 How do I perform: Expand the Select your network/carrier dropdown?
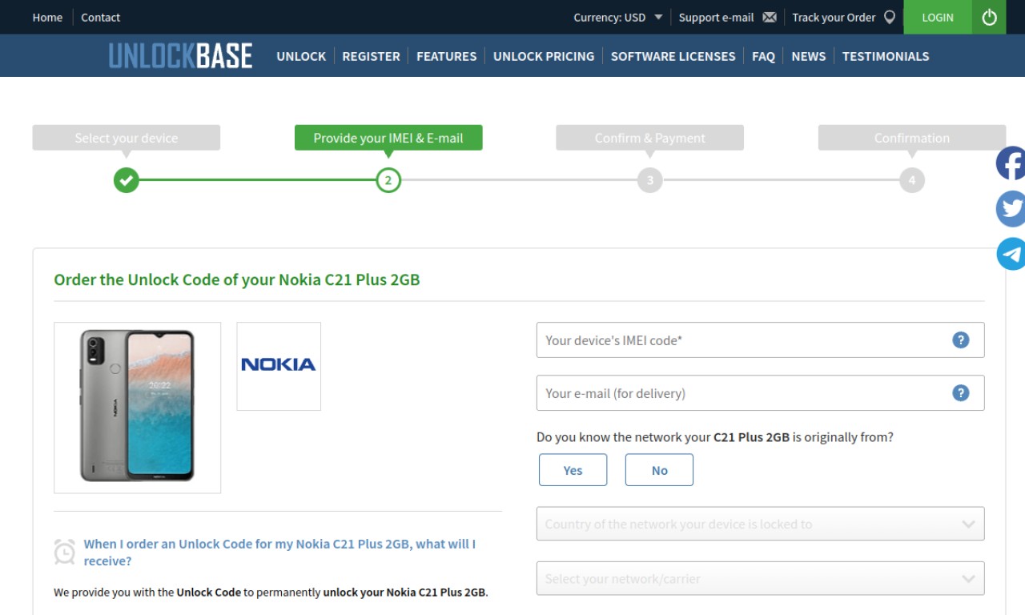pyautogui.click(x=760, y=578)
